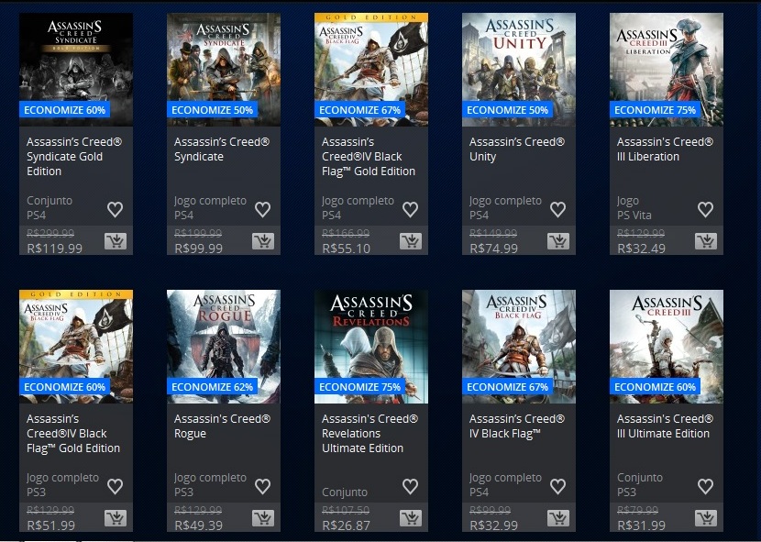
Task: Wishlist Assassin's Creed Rogue with heart icon
Action: pos(262,486)
